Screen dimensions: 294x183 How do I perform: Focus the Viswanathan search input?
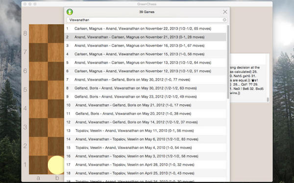[x=147, y=20]
